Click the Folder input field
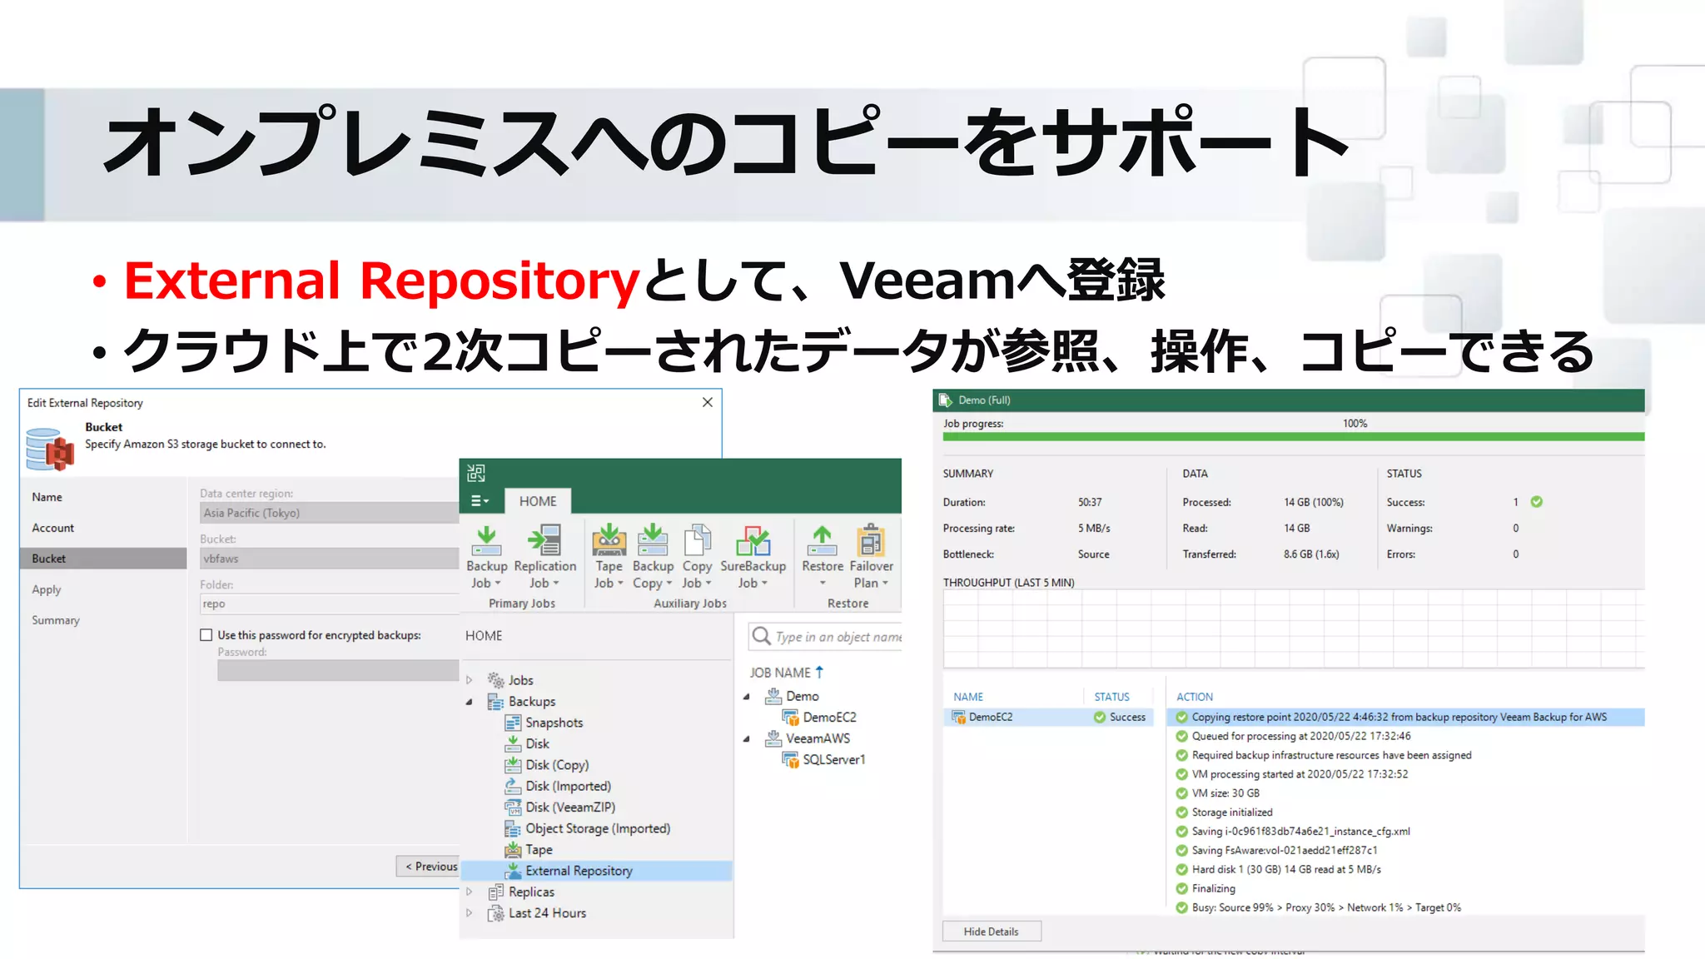Image resolution: width=1705 pixels, height=959 pixels. pyautogui.click(x=329, y=604)
